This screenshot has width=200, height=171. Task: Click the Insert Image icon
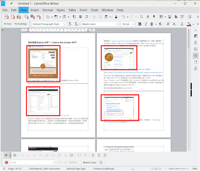pyautogui.click(x=170, y=17)
